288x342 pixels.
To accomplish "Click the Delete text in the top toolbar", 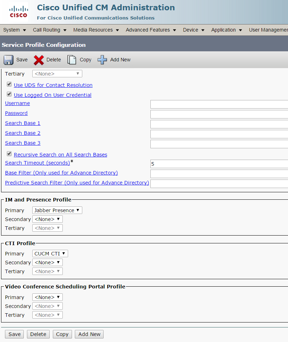I will [54, 60].
